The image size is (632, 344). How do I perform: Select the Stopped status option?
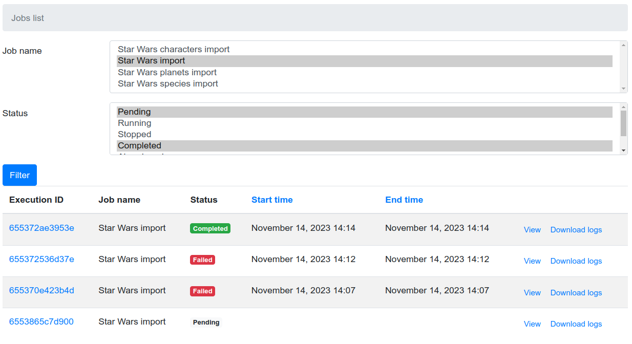(364, 135)
